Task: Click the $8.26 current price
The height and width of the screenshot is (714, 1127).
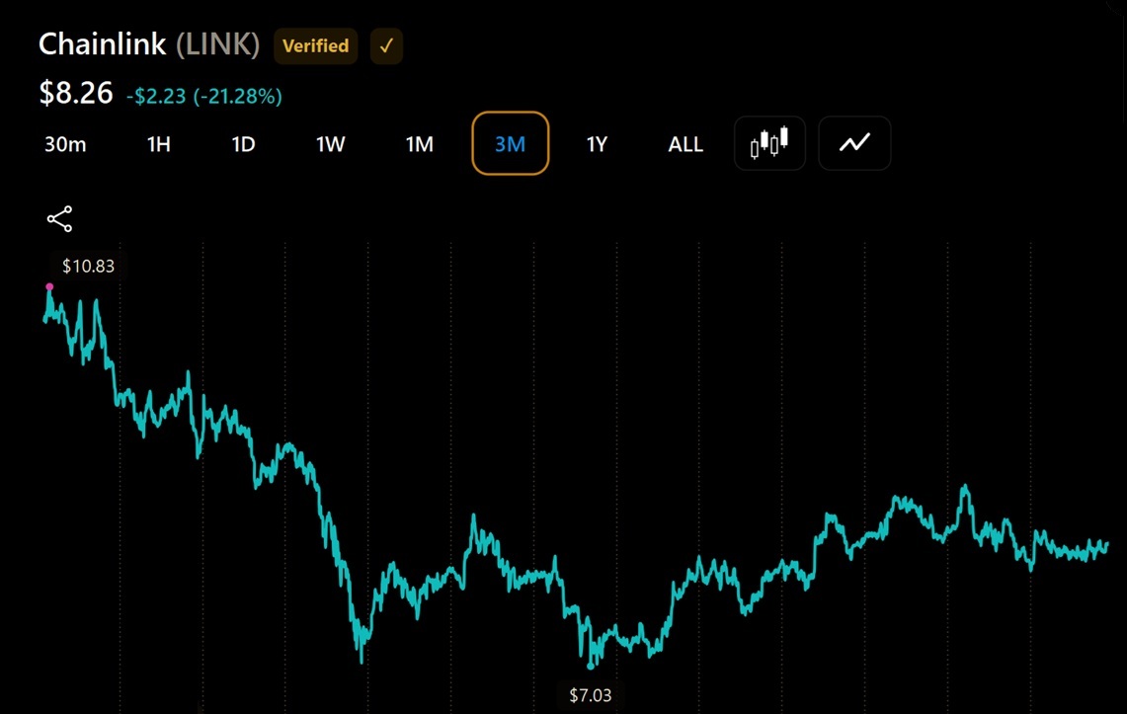Action: 76,94
